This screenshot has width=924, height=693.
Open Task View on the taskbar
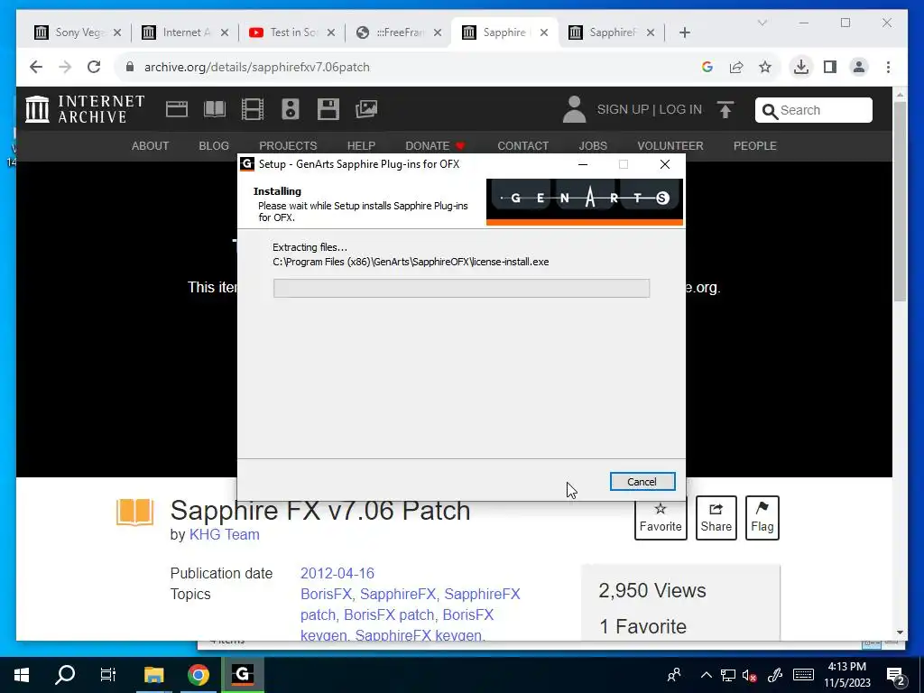pyautogui.click(x=108, y=675)
